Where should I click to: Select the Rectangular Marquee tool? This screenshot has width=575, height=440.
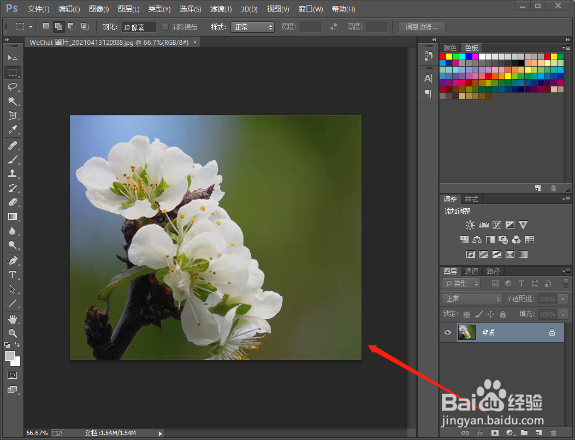pyautogui.click(x=13, y=72)
